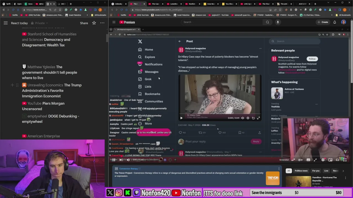Toggle the miniplayer
This screenshot has height=198, width=353.
(x=330, y=160)
